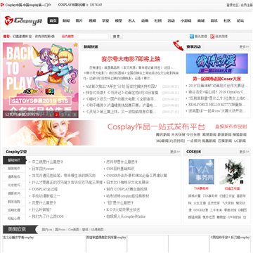Image resolution: width=253 pixels, height=253 pixels.
Task: Select the 基础知识 side tab
Action: click(x=14, y=160)
